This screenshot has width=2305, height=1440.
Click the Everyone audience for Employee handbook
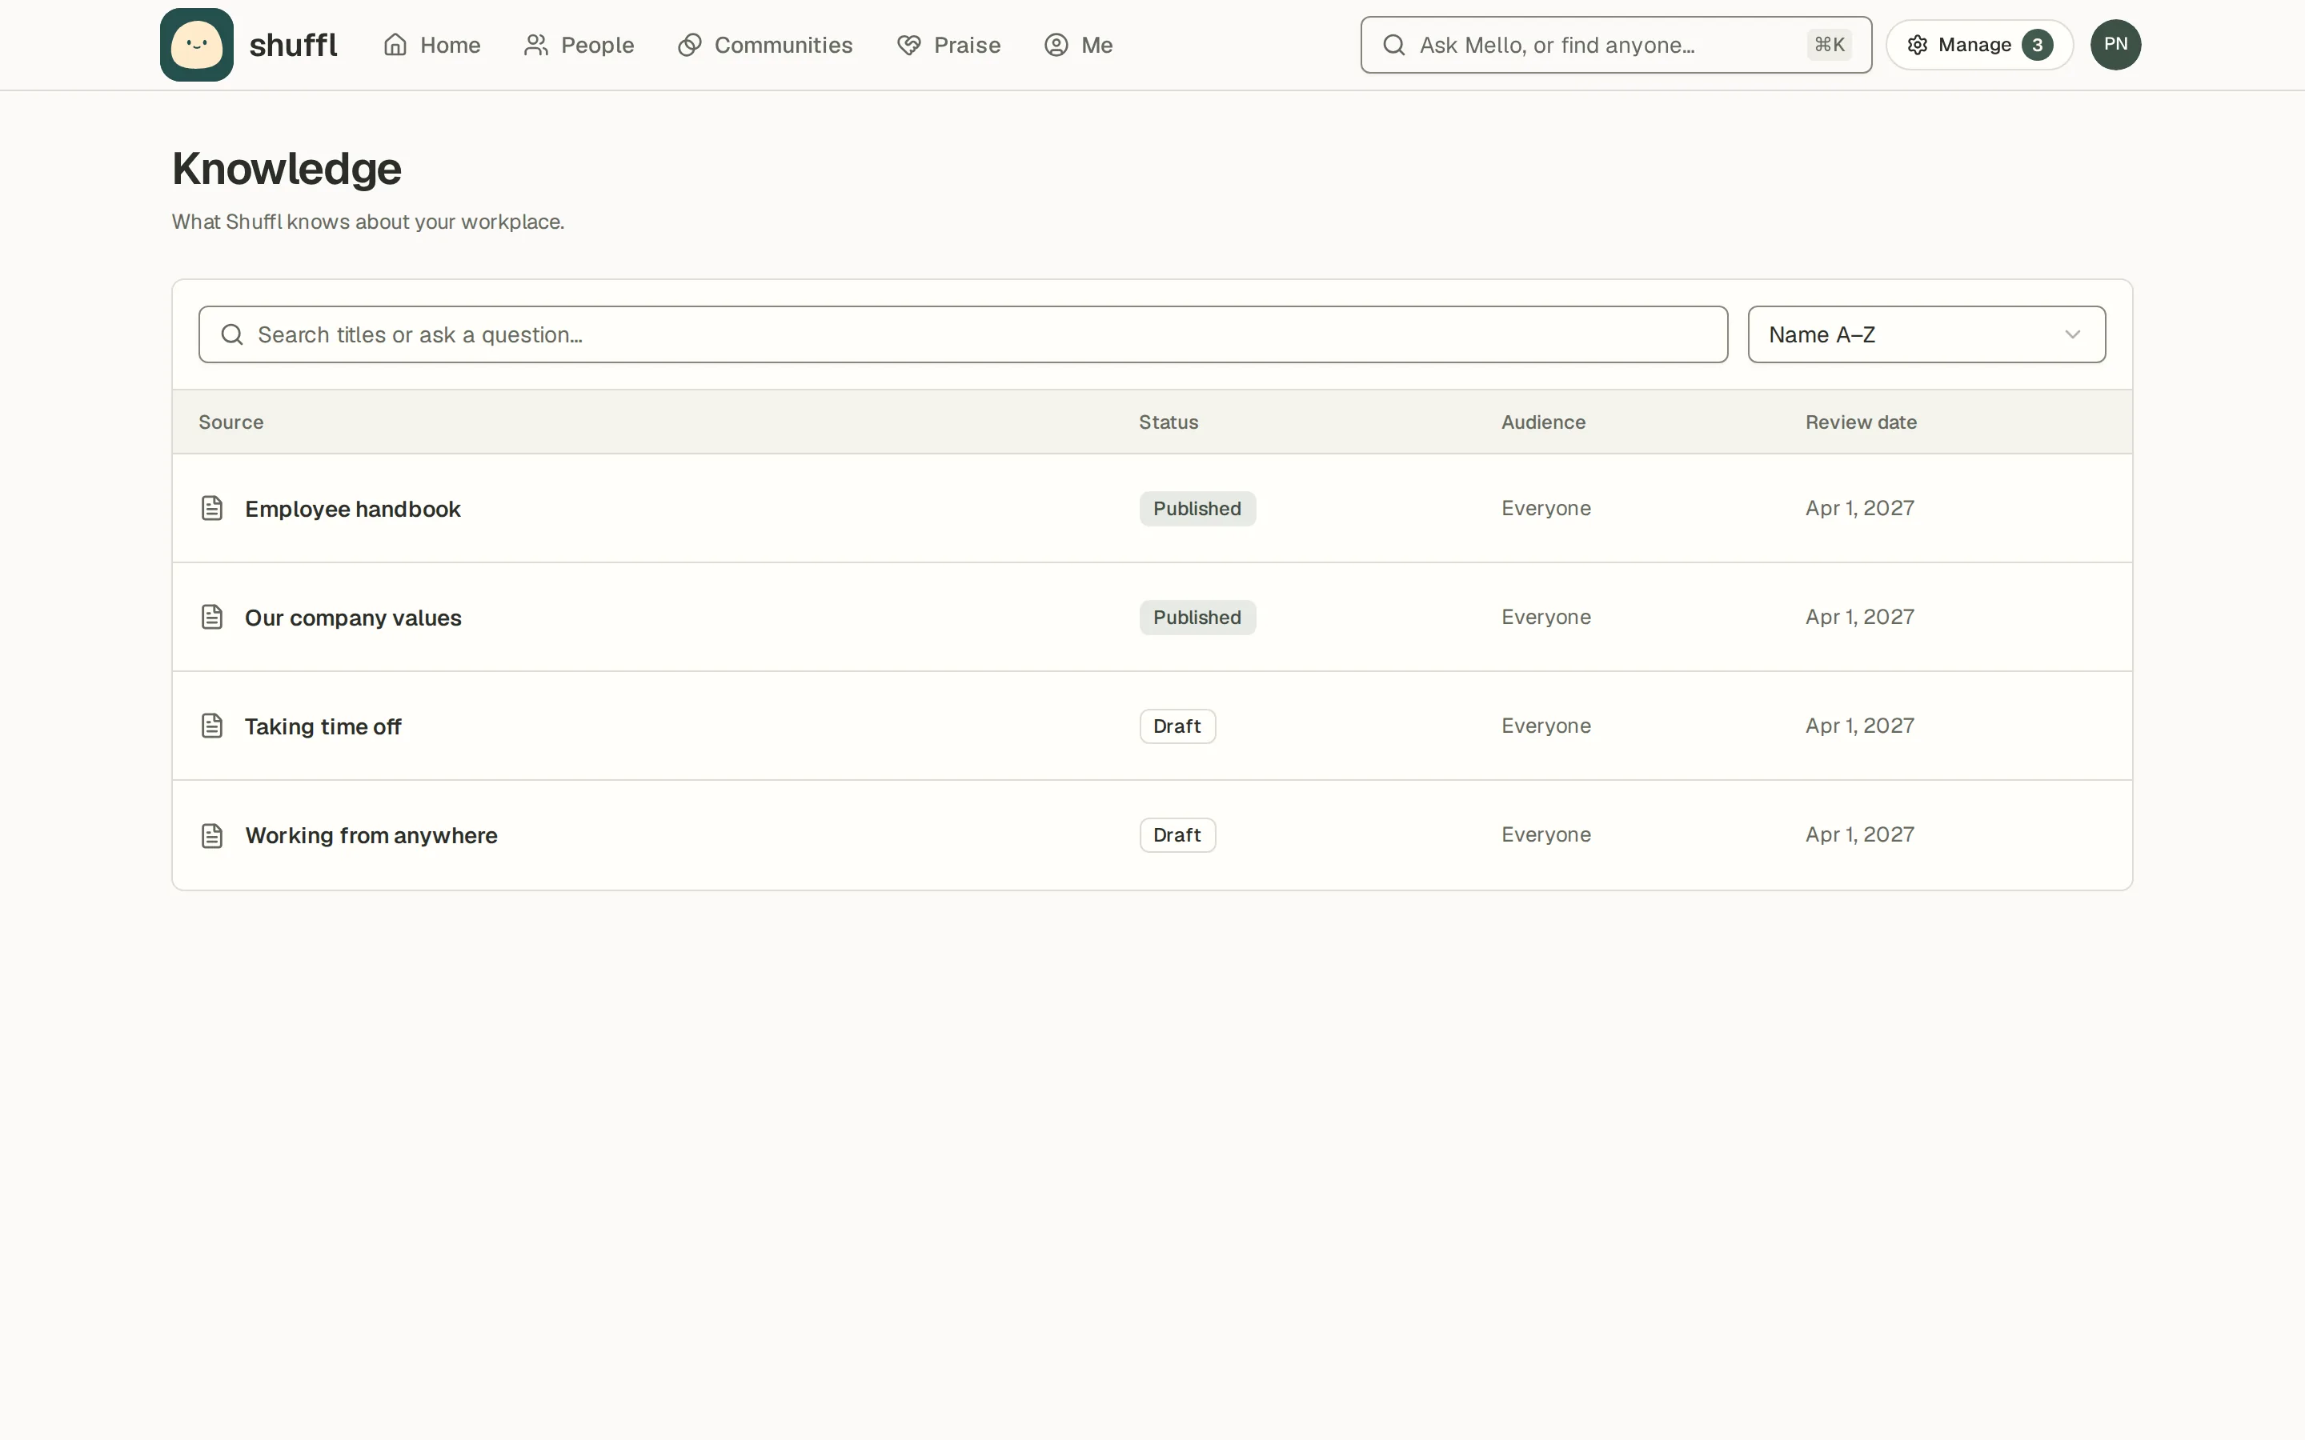(1546, 509)
